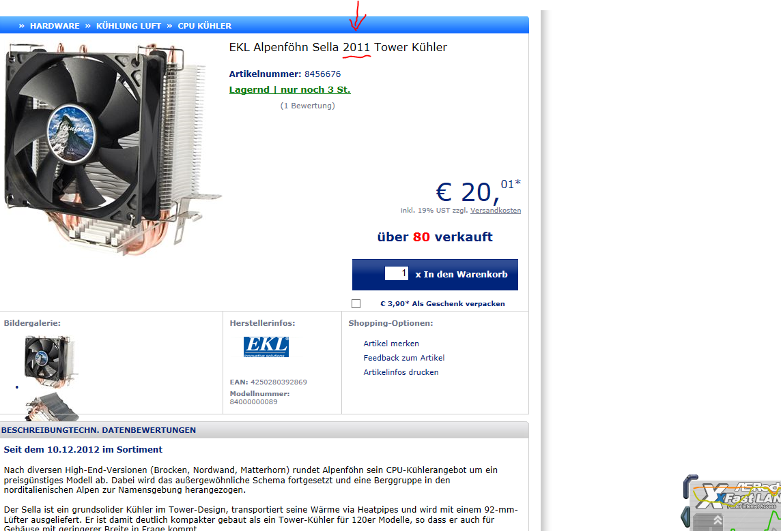Open the large Alpenföhn cooler product image
Image resolution: width=781 pixels, height=531 pixels.
(x=111, y=149)
